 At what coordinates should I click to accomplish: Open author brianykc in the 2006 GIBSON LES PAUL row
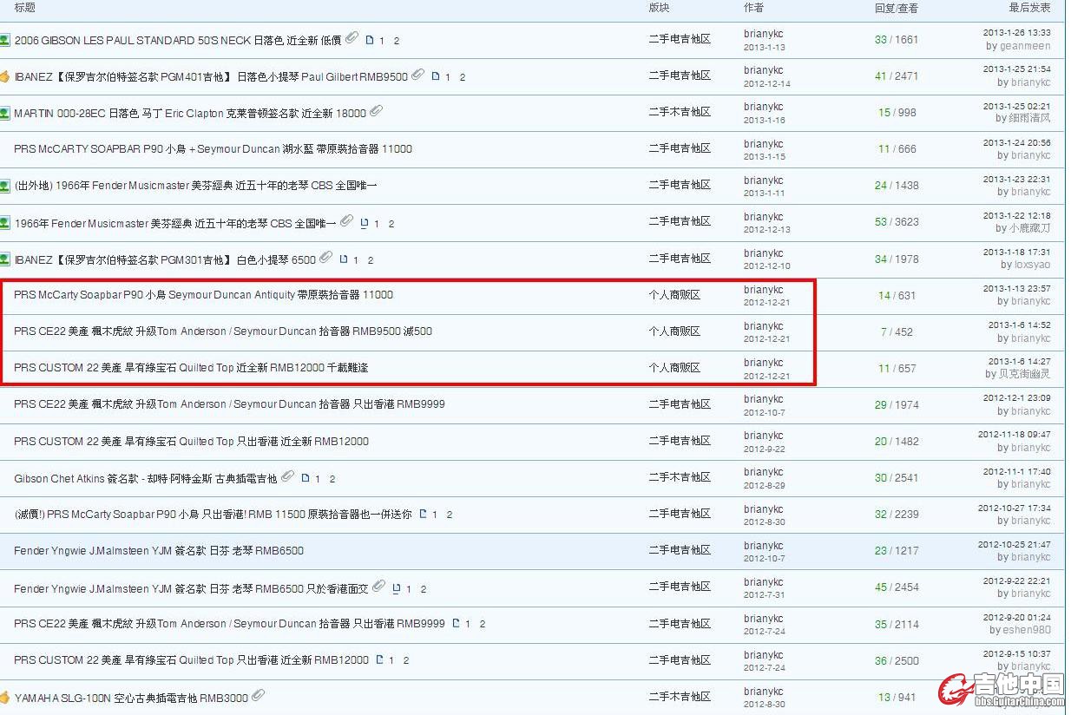pos(764,34)
